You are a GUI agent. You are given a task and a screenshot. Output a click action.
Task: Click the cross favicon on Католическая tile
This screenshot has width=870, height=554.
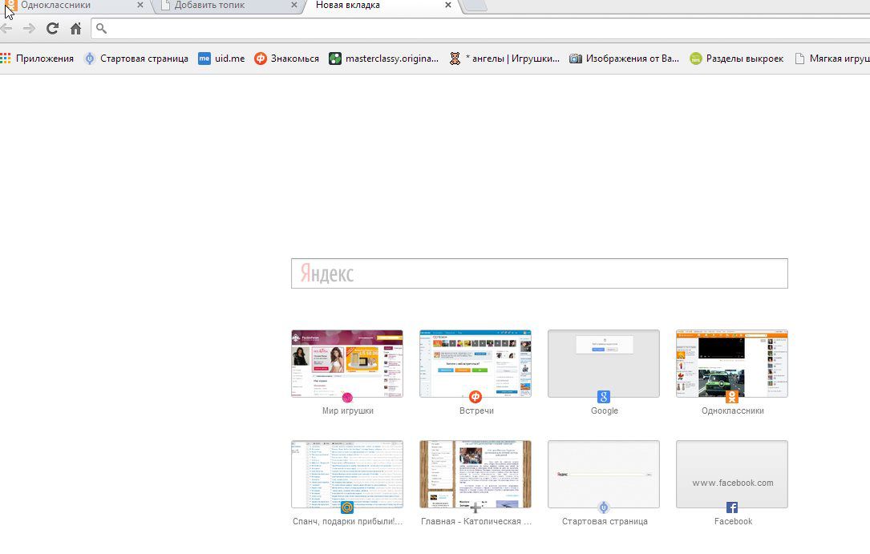tap(475, 507)
